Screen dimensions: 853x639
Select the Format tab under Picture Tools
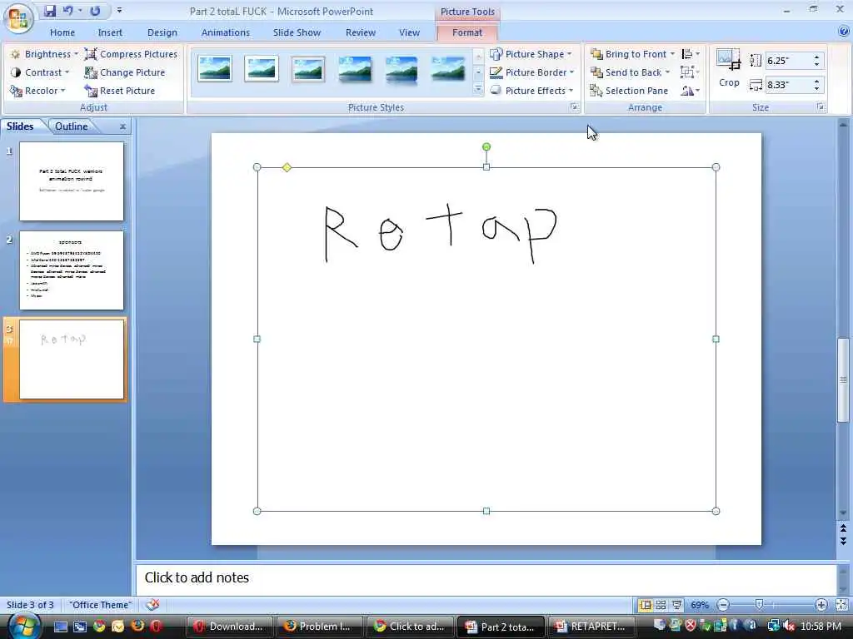pyautogui.click(x=466, y=32)
